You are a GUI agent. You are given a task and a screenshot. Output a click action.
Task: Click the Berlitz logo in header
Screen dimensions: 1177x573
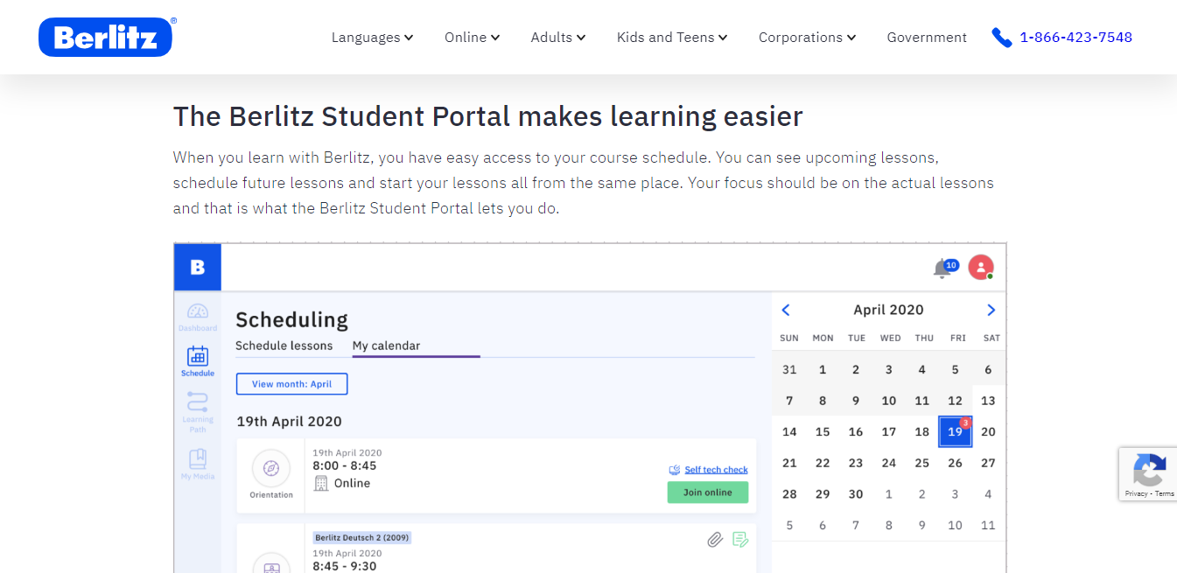(105, 37)
